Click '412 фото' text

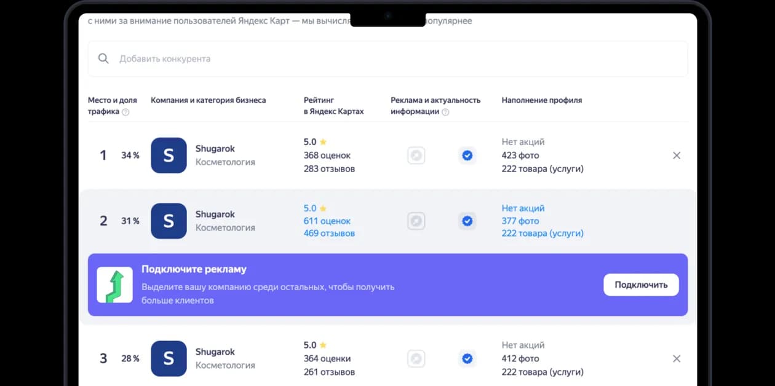520,358
